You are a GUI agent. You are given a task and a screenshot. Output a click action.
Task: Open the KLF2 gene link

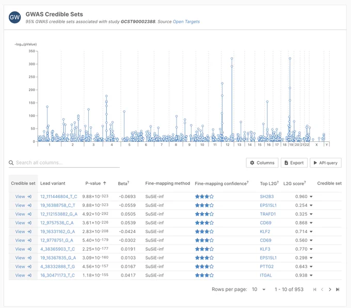click(x=265, y=232)
